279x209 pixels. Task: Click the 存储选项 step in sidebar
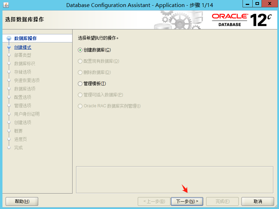click(x=22, y=72)
